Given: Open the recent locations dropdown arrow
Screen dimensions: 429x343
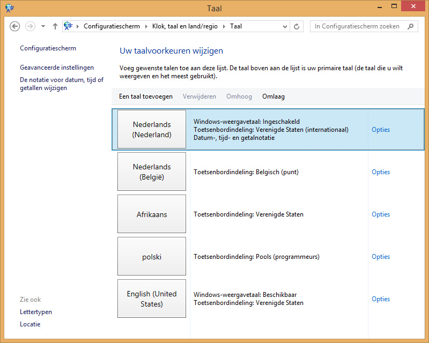Looking at the screenshot, I should click(x=43, y=26).
